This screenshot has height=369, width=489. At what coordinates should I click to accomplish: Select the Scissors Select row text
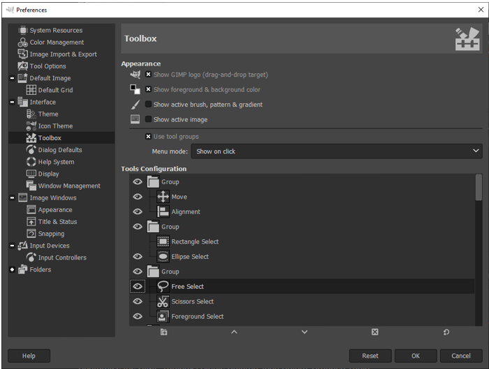[x=192, y=301]
